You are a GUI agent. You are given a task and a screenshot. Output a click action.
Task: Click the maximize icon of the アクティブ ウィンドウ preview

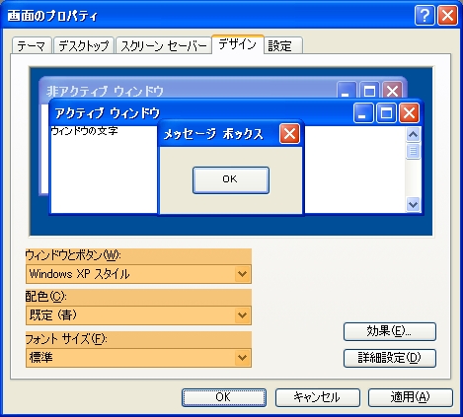pos(386,113)
